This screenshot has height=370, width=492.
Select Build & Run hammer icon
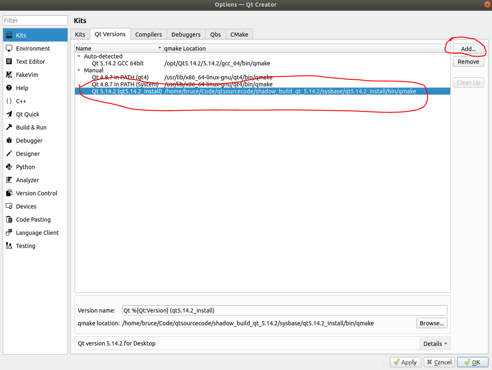tap(9, 127)
